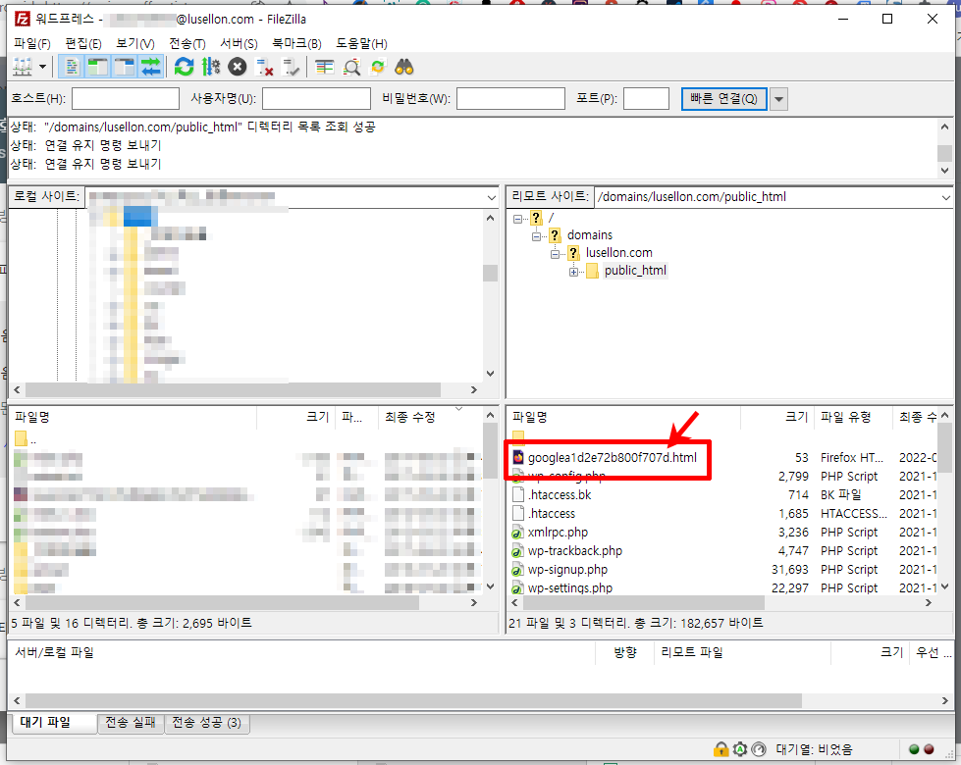Select googlea1d2e72b800f707d.html in remote list
The height and width of the screenshot is (765, 961).
pyautogui.click(x=613, y=458)
